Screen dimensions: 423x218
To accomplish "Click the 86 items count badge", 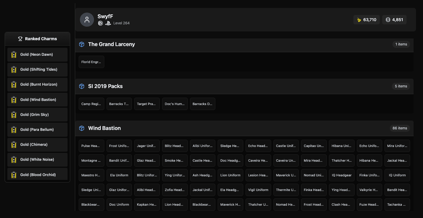I will click(399, 128).
